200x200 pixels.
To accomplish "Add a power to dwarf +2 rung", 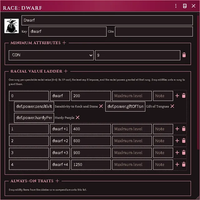I will pos(177,141).
